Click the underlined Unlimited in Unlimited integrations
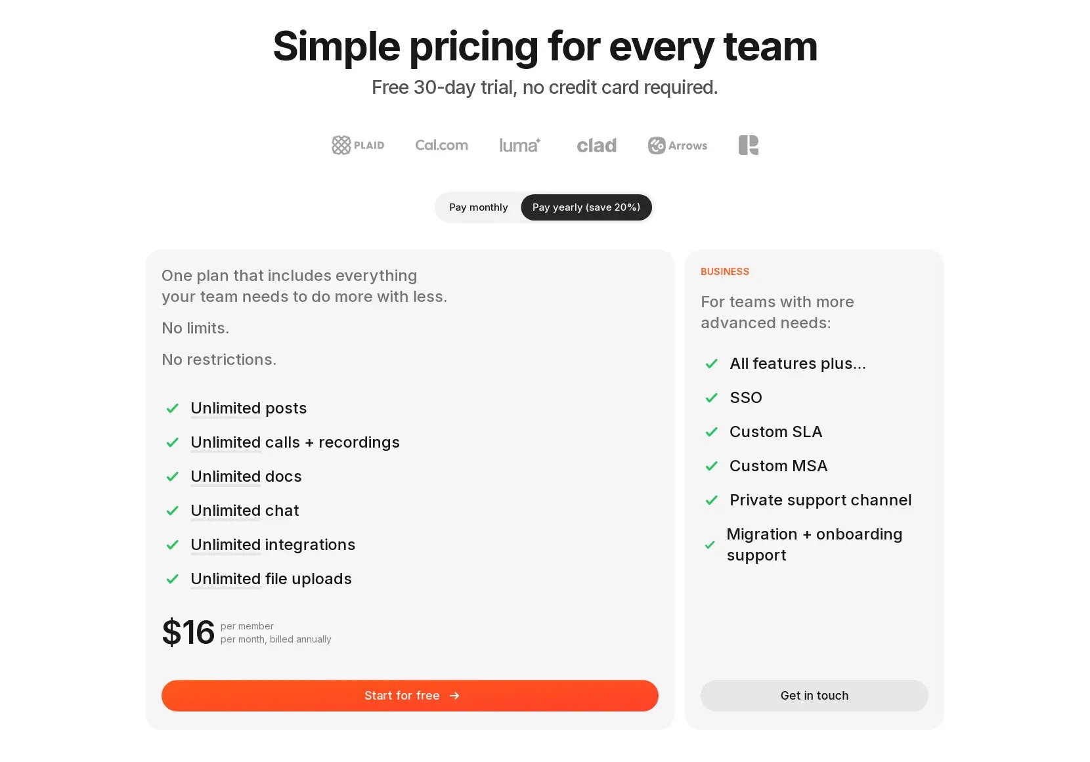 [225, 545]
